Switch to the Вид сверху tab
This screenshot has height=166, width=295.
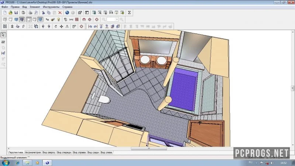click(49, 152)
